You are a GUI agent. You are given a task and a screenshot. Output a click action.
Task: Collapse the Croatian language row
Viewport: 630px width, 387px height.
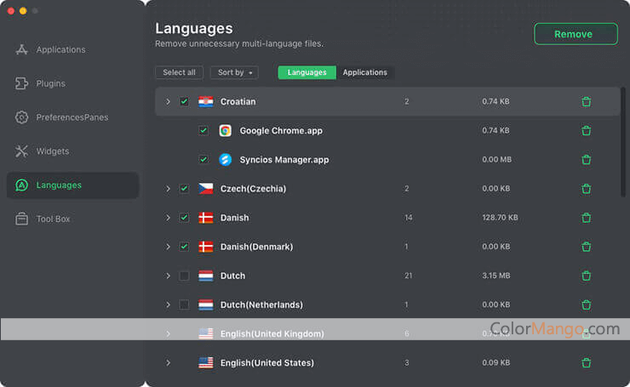(168, 102)
